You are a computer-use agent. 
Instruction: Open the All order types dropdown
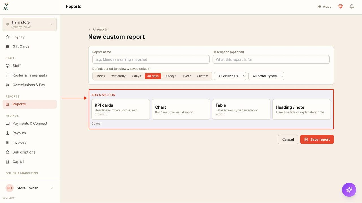266,76
